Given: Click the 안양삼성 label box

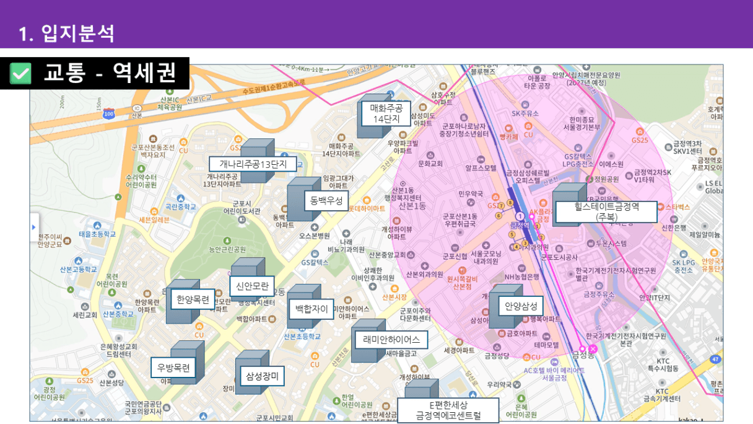Looking at the screenshot, I should [521, 306].
